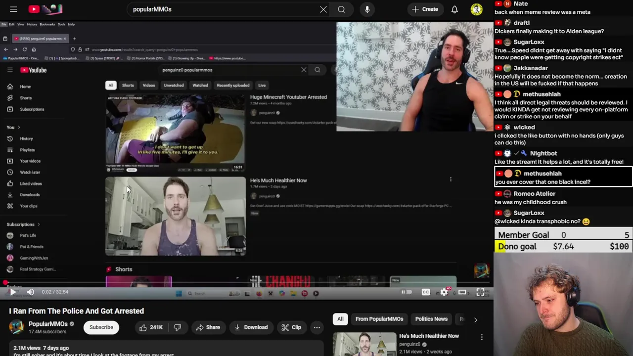Viewport: 633px width, 356px height.
Task: Select Videos filter chip in recorded browser
Action: point(149,86)
